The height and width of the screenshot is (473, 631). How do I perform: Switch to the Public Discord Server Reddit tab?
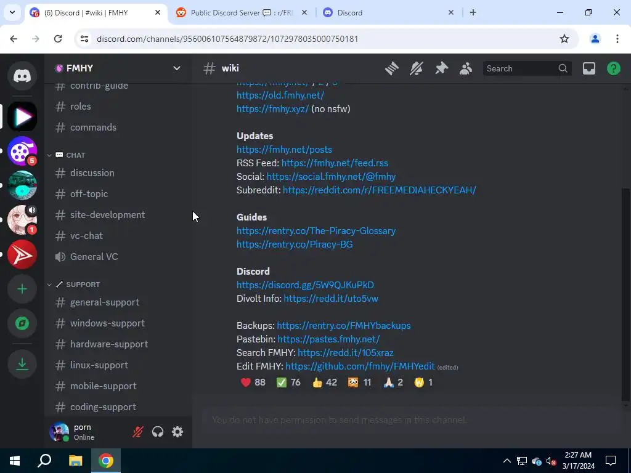(x=241, y=12)
